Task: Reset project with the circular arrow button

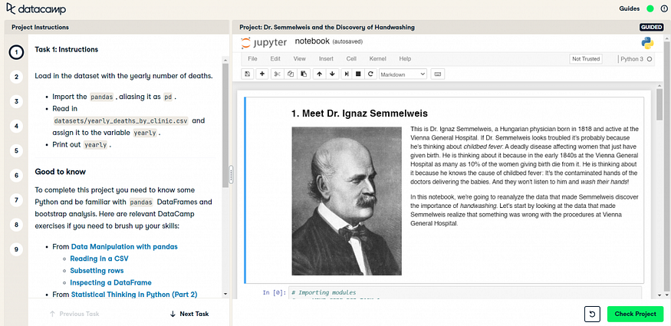Action: pyautogui.click(x=592, y=314)
